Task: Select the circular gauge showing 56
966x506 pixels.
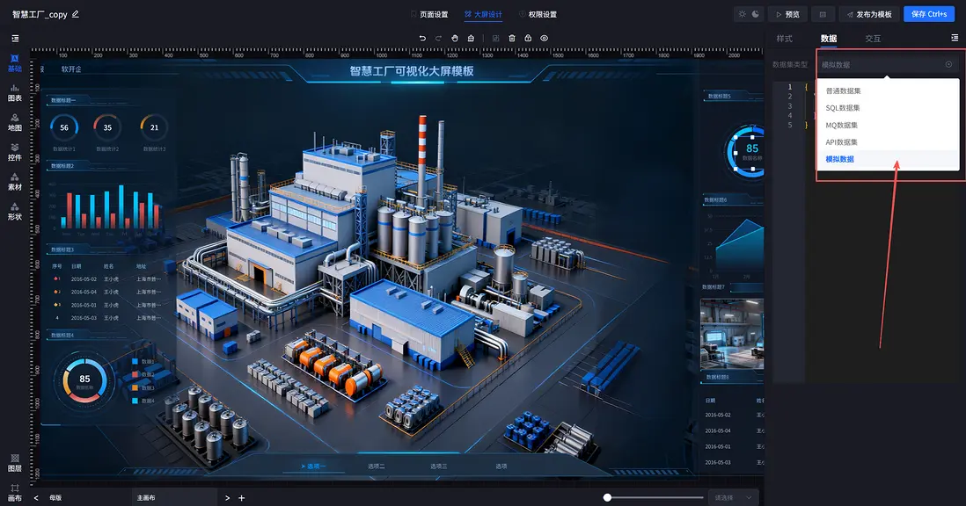Action: pyautogui.click(x=64, y=127)
